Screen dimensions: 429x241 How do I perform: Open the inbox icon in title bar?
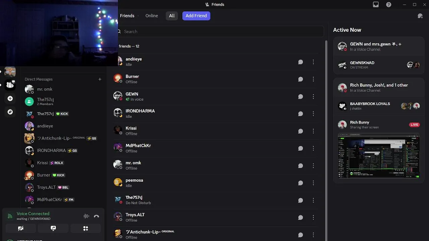pos(376,5)
